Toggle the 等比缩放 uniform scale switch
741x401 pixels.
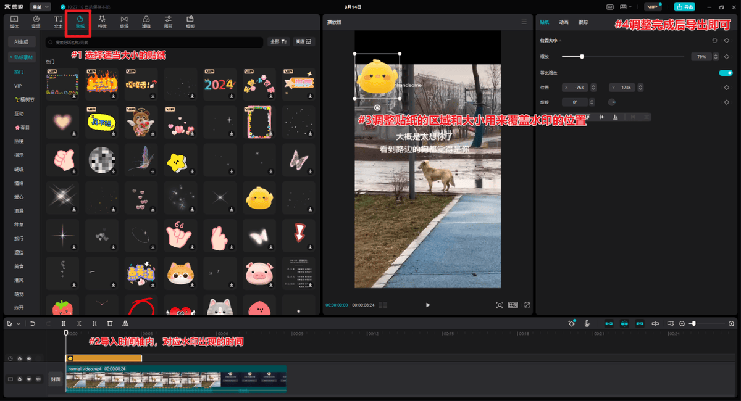[x=725, y=72]
